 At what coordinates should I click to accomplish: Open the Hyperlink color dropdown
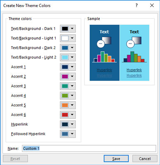[x=68, y=124]
